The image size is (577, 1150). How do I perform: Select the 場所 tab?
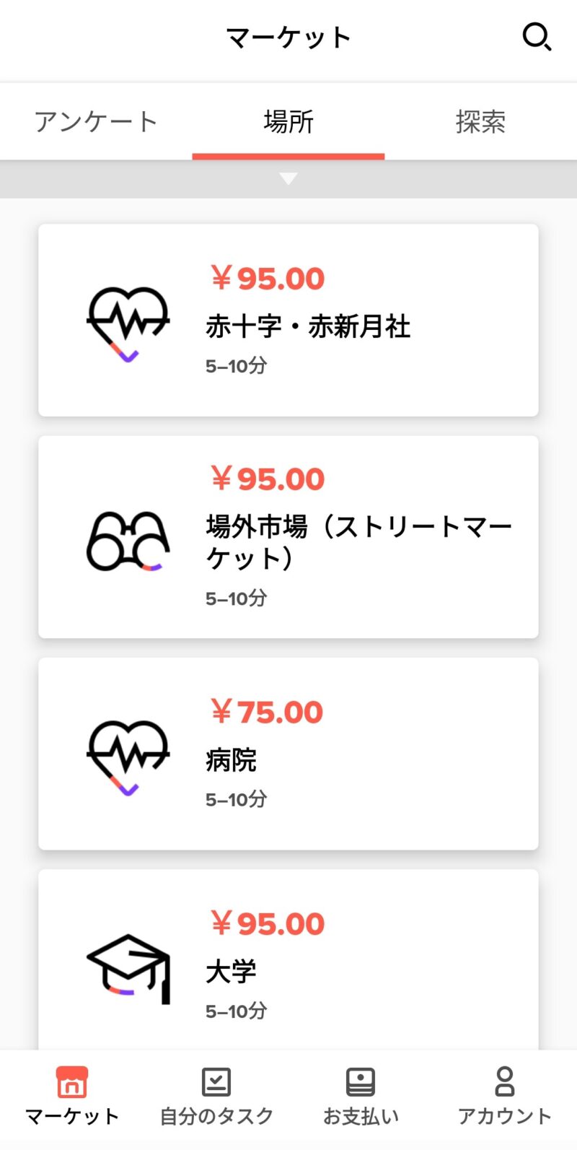pyautogui.click(x=288, y=121)
